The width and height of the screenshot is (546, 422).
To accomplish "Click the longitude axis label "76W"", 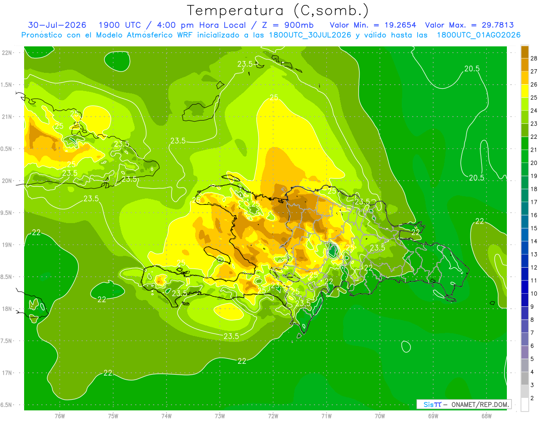I will tap(60, 416).
